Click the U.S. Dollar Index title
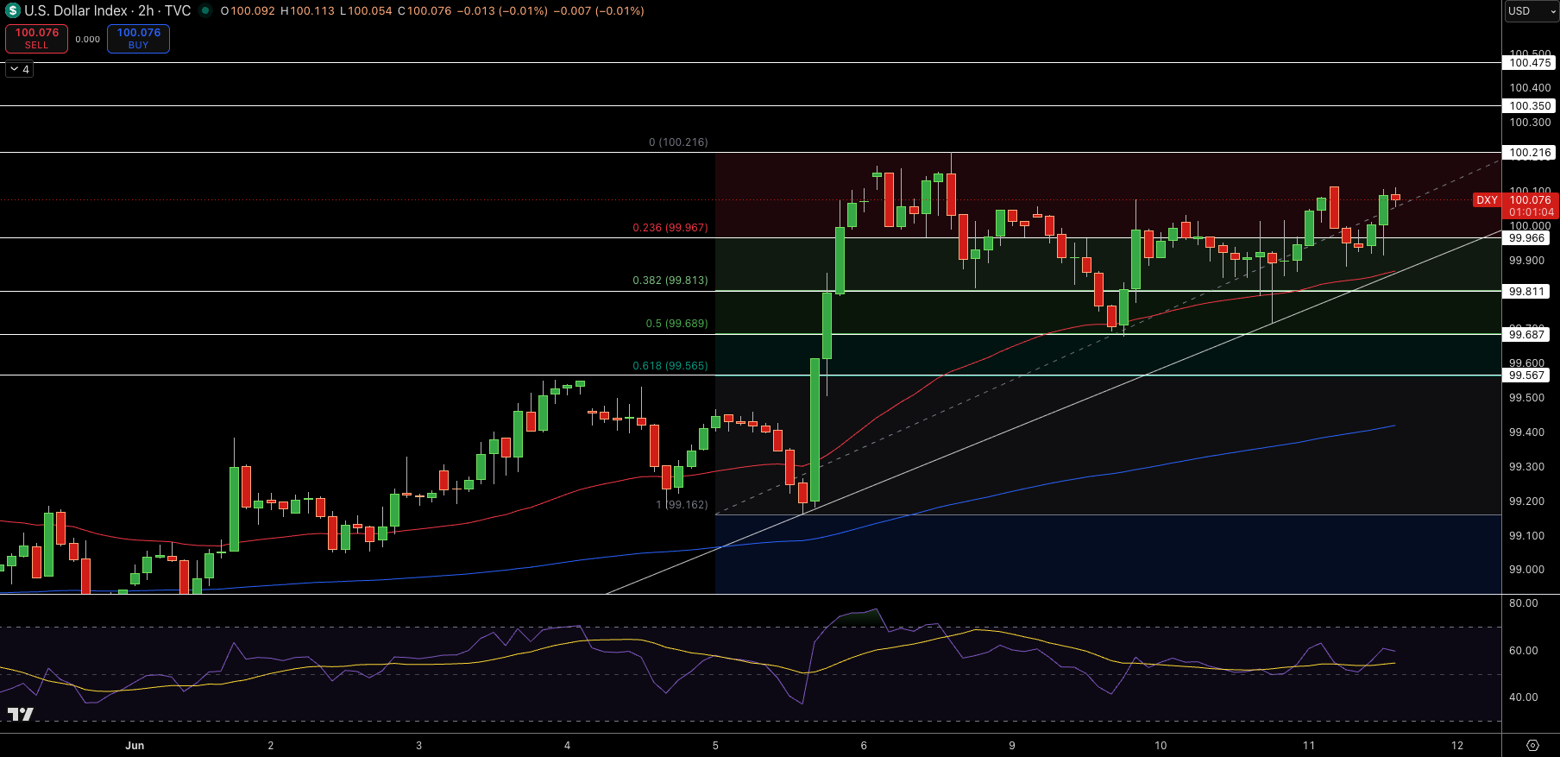The height and width of the screenshot is (757, 1560). click(x=78, y=11)
